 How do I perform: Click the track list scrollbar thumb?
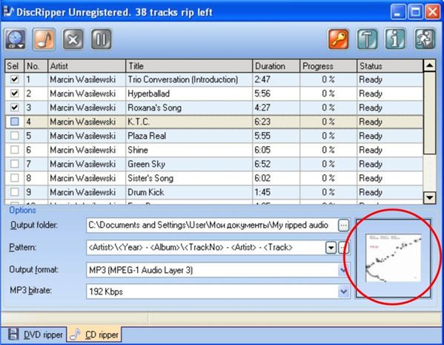(x=430, y=113)
